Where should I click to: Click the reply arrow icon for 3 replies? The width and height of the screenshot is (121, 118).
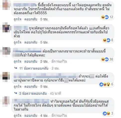(x=16, y=93)
